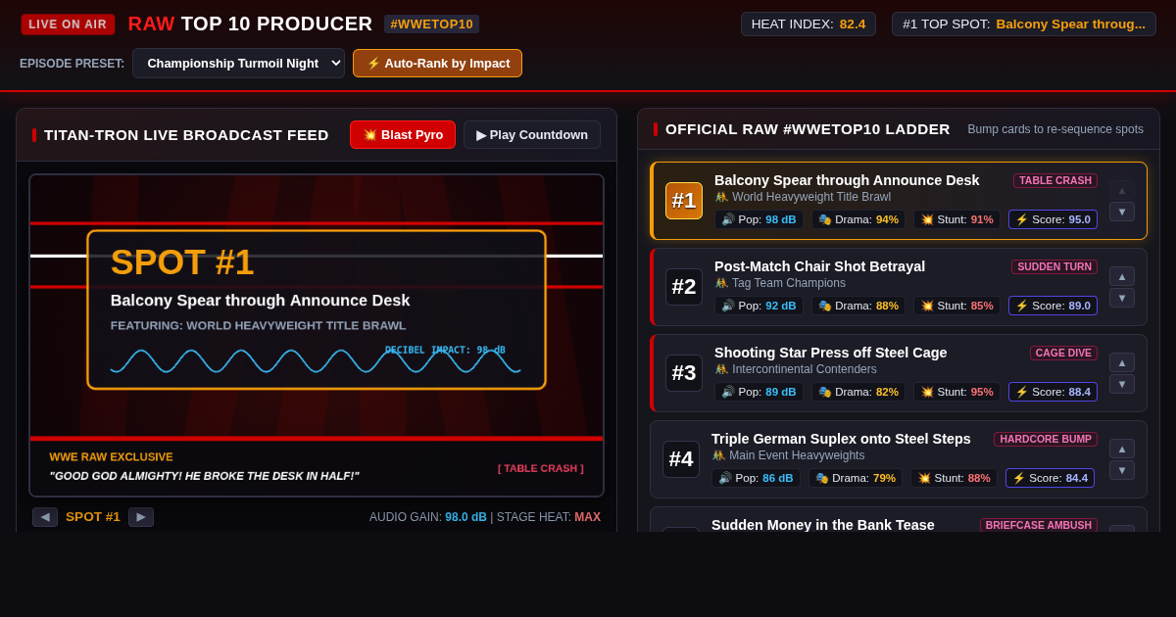Viewport: 1176px width, 617px height.
Task: Click the #2 rank badge
Action: tap(684, 287)
